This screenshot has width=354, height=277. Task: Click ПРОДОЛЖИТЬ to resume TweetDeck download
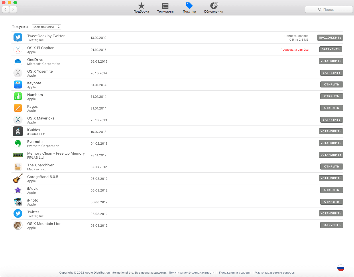[x=330, y=37]
